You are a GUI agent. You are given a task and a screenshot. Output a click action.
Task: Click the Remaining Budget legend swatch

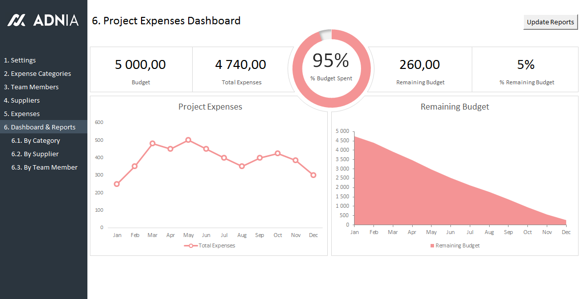click(x=432, y=245)
